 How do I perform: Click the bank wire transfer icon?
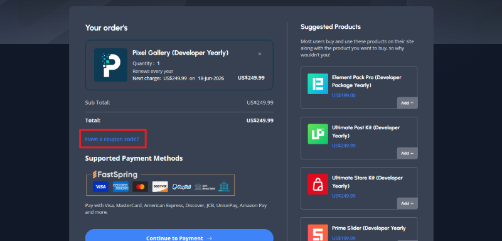point(224,186)
